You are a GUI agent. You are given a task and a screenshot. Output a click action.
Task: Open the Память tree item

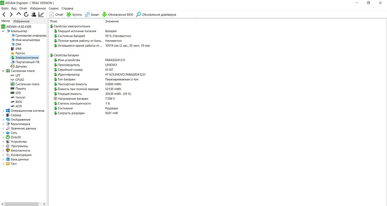pyautogui.click(x=18, y=89)
